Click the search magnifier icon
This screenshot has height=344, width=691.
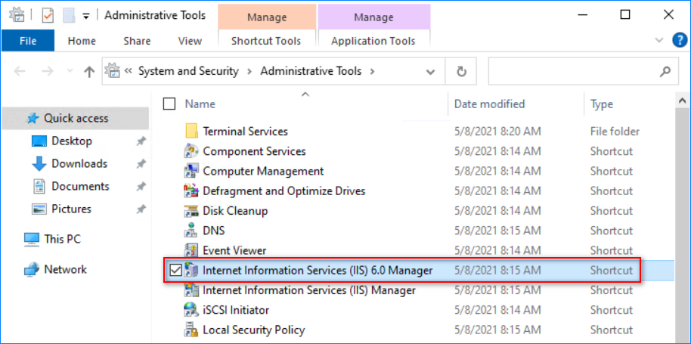(x=666, y=71)
